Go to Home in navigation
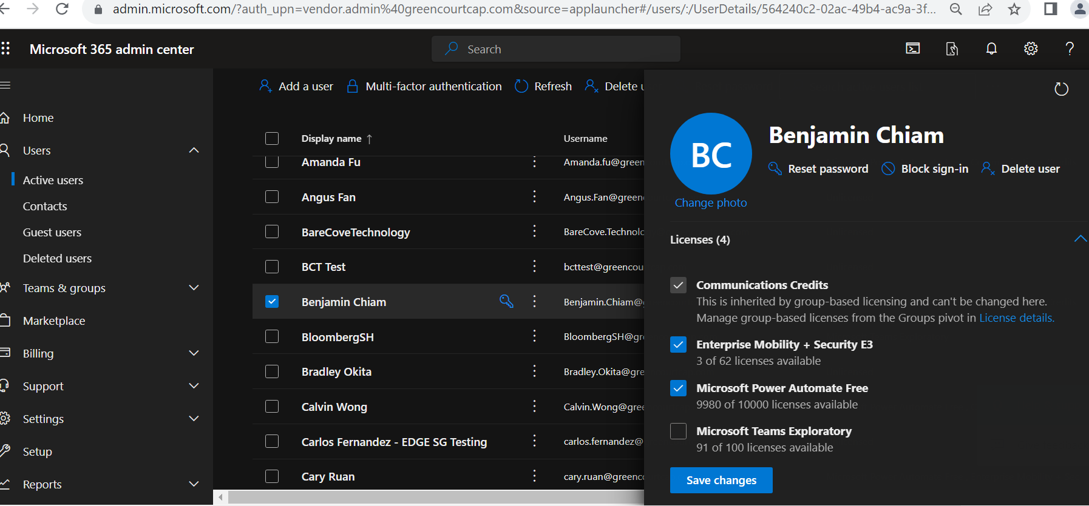 38,118
